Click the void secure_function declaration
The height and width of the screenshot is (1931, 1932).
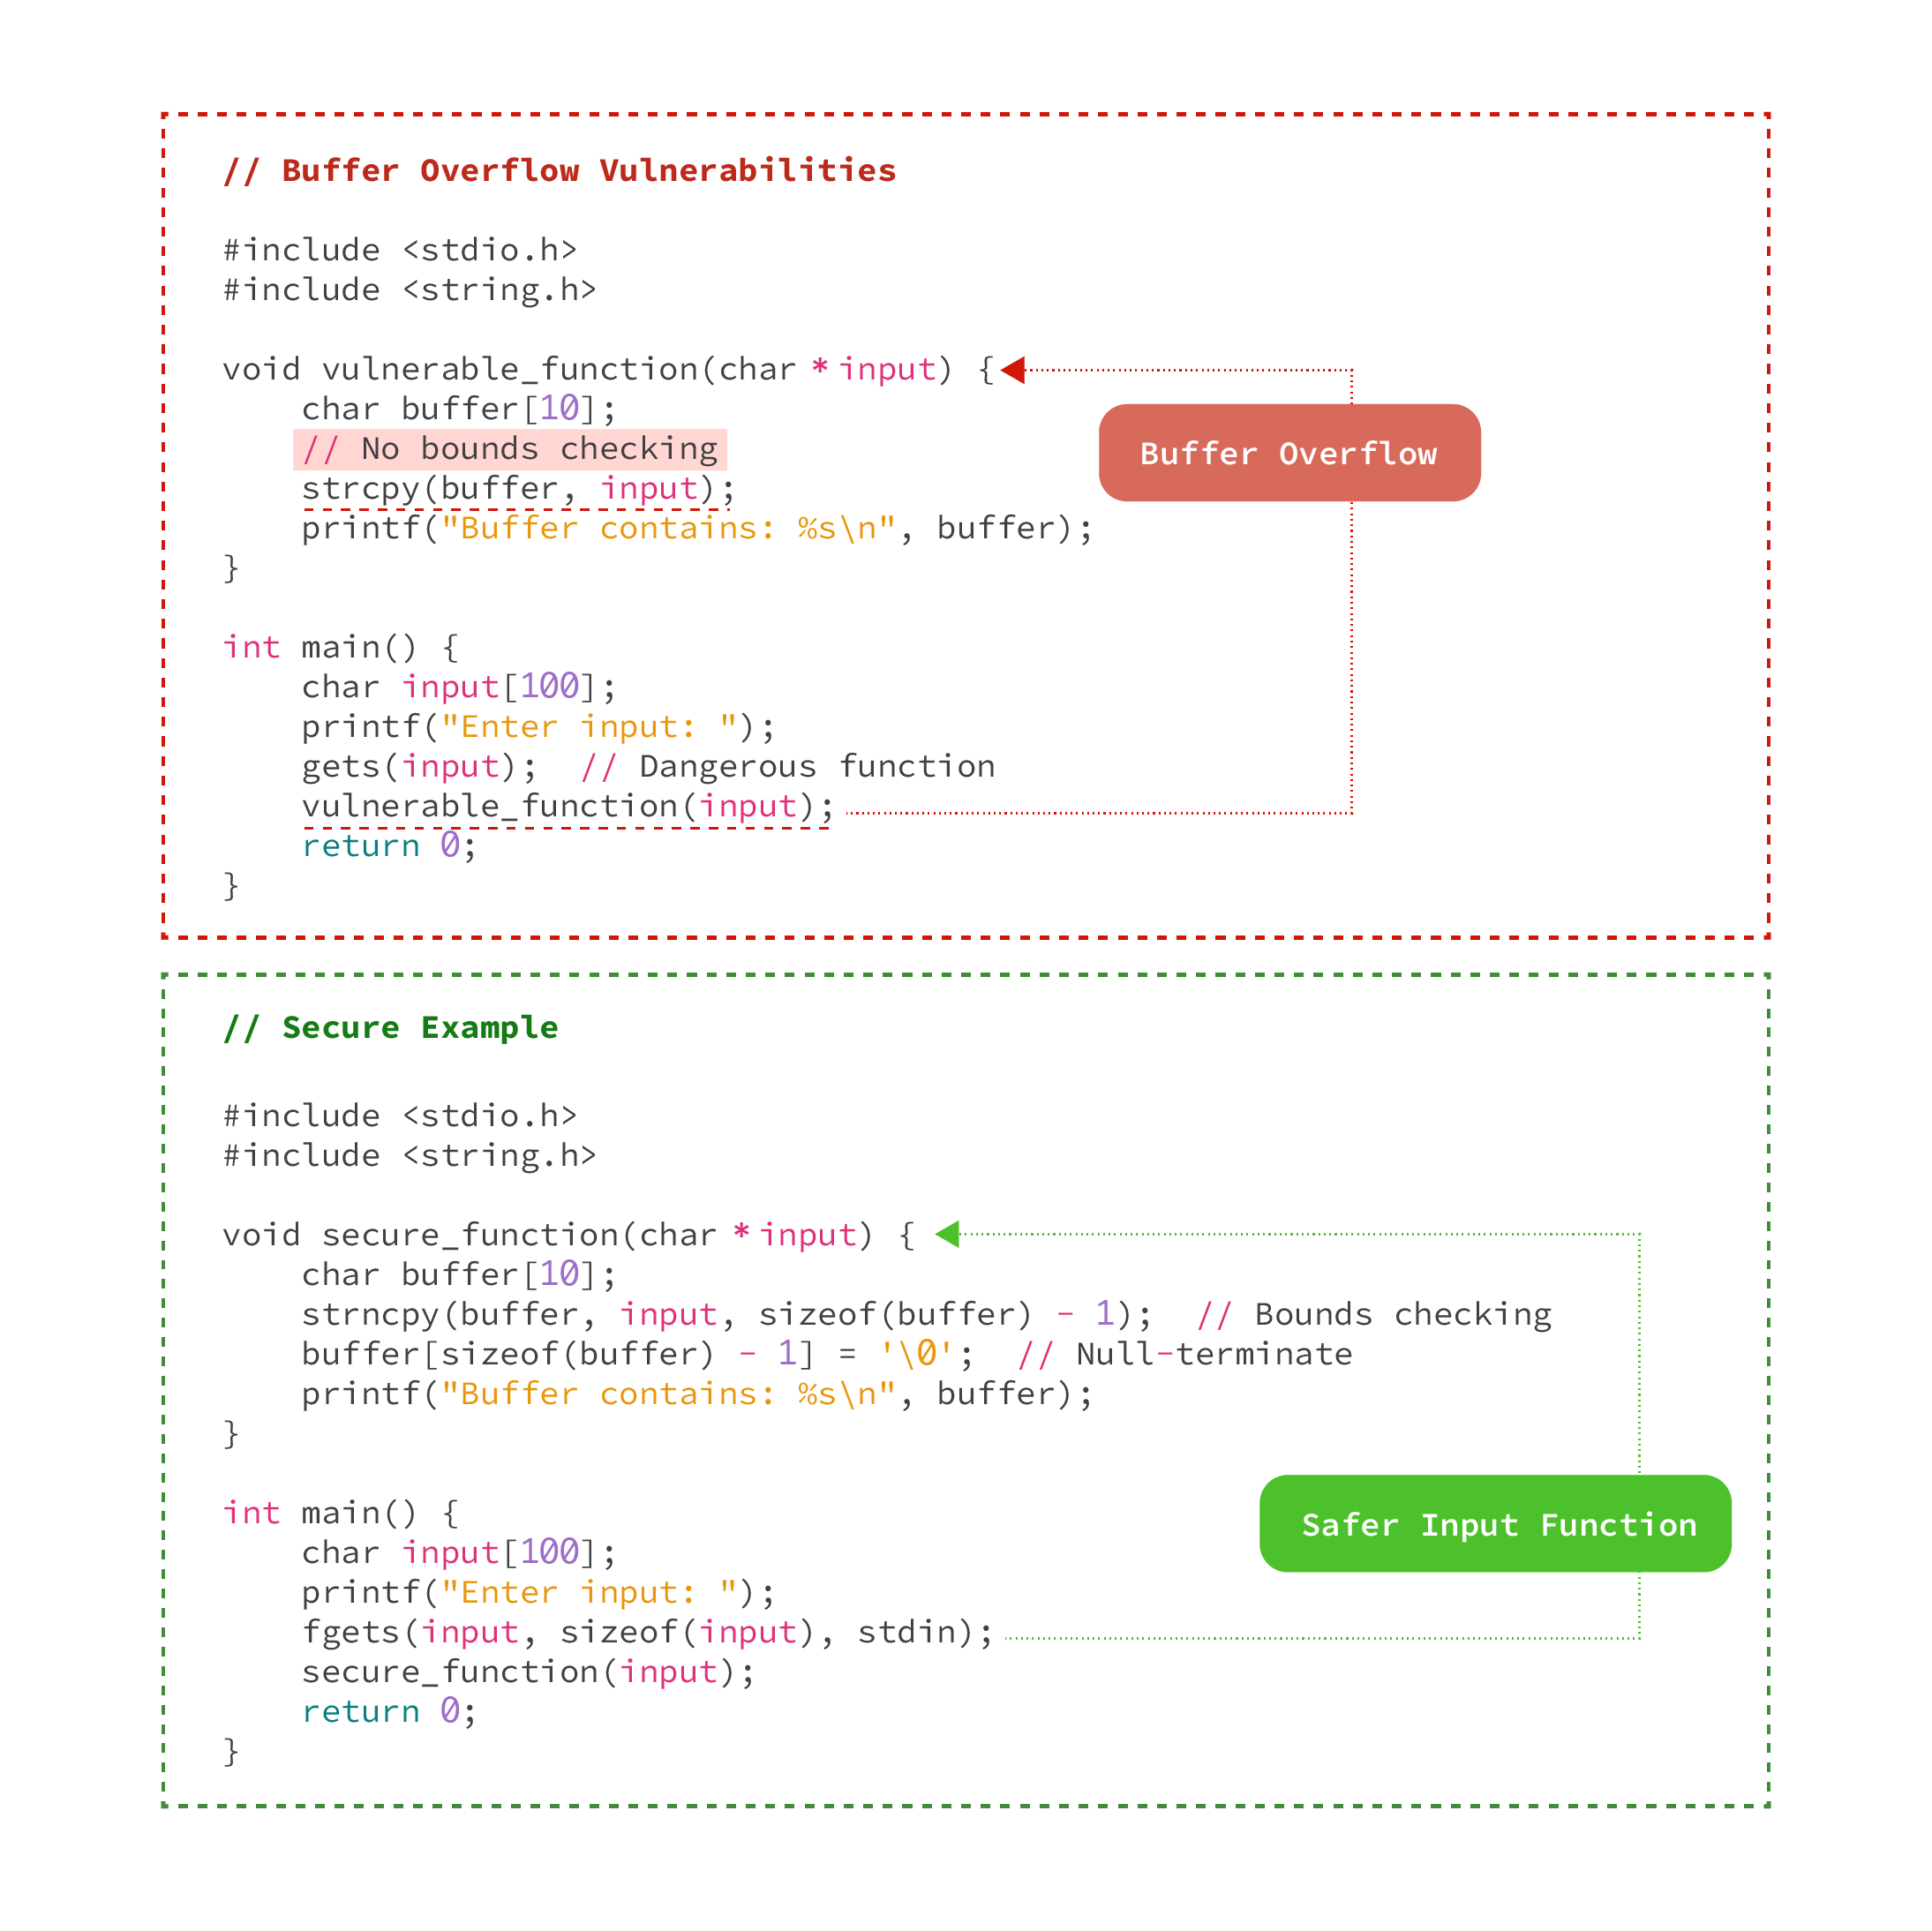pos(568,1235)
